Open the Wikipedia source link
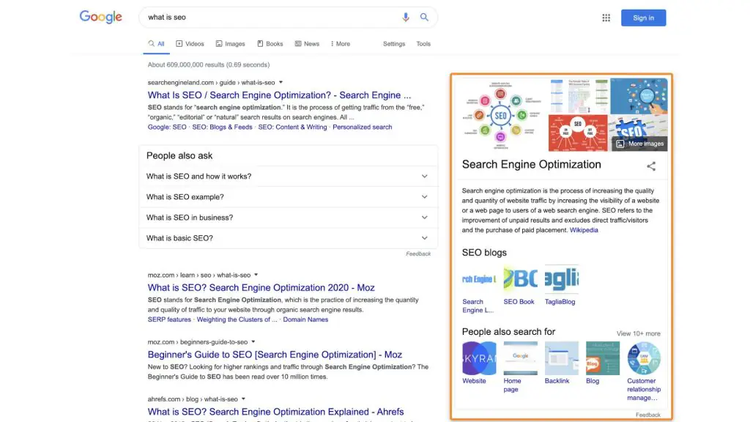This screenshot has width=750, height=422. tap(584, 230)
